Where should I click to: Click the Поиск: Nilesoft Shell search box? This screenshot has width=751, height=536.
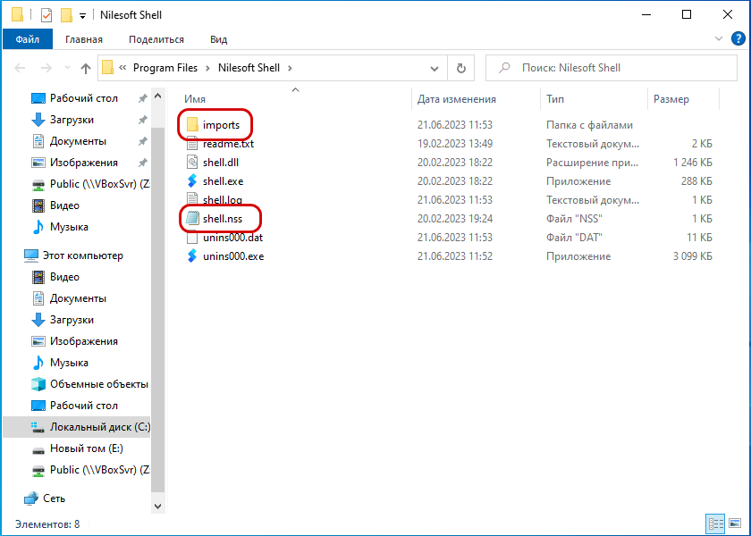612,68
